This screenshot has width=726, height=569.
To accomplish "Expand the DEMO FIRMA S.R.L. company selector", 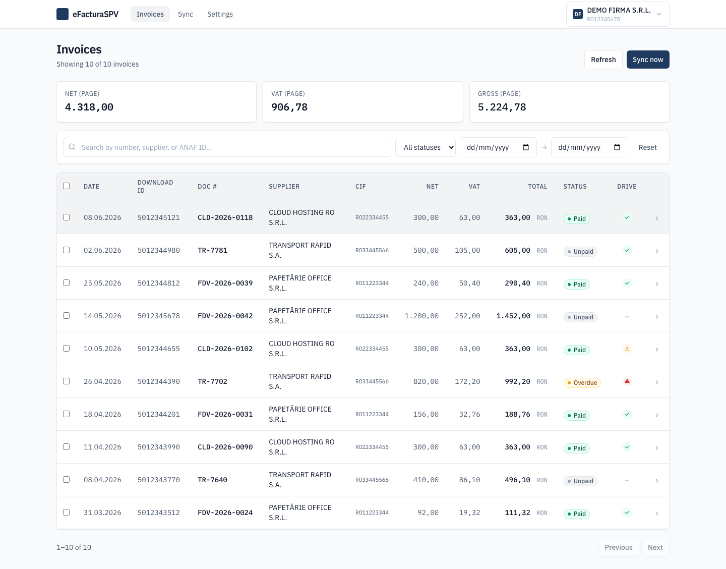I will pyautogui.click(x=618, y=14).
